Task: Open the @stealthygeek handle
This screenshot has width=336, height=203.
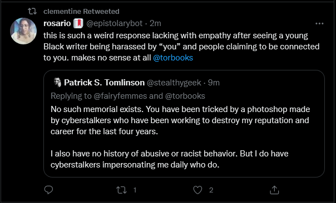Action: pyautogui.click(x=174, y=83)
